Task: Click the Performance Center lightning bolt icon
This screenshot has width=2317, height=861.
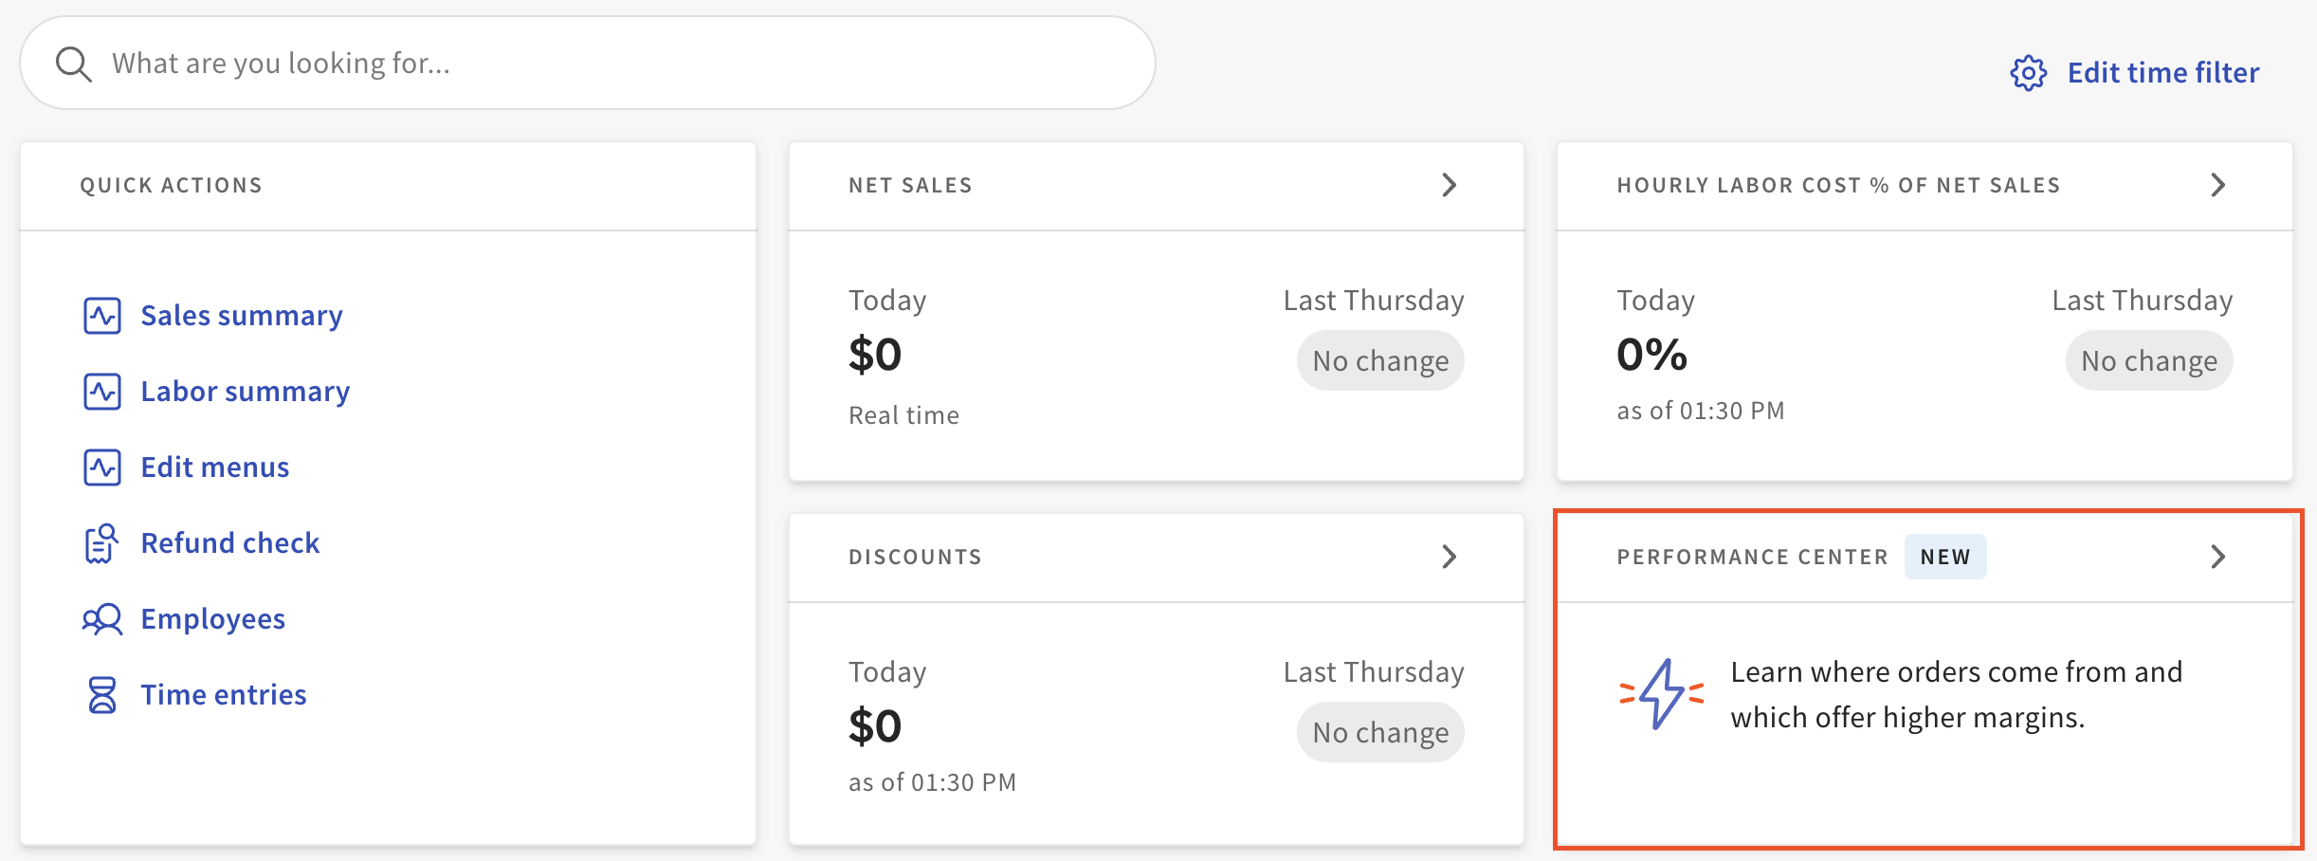Action: pyautogui.click(x=1659, y=694)
